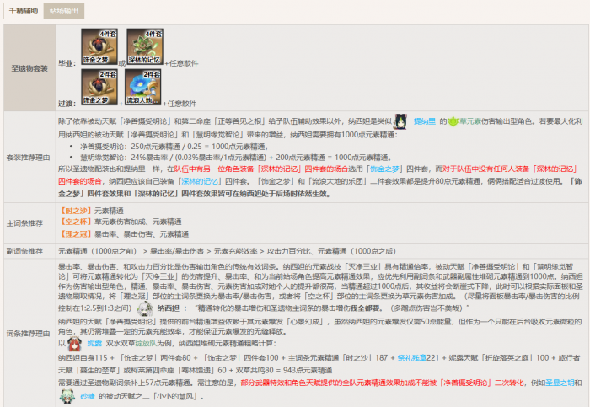The height and width of the screenshot is (407, 590).
Task: Switch to the 千精辅助 tab
Action: click(24, 11)
